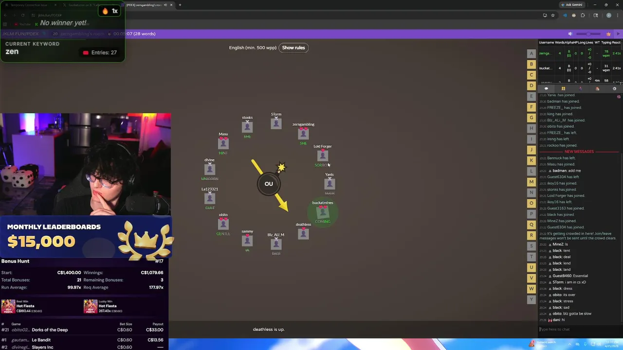Click letter tile K

tap(531, 160)
